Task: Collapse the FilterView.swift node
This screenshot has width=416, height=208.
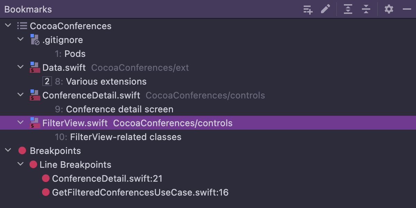Action: coord(21,123)
